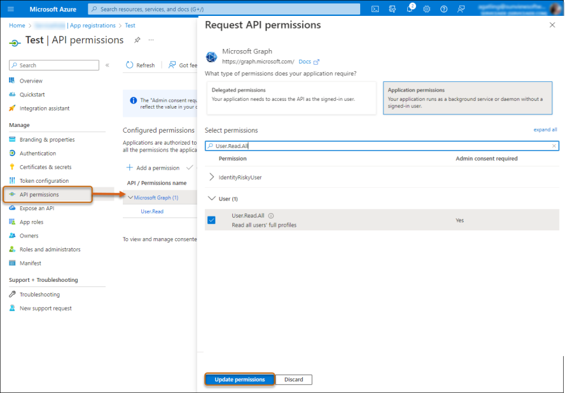The width and height of the screenshot is (565, 393).
Task: Pin the Test API permissions blade
Action: [137, 40]
